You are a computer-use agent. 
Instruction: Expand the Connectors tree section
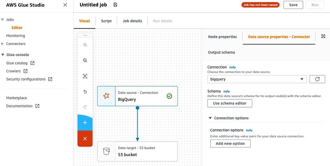tap(2, 44)
